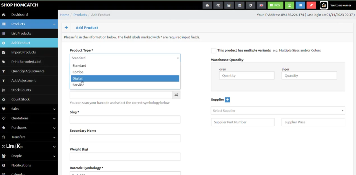Click the Homcatch user avatar logo
This screenshot has height=175, width=356.
pyautogui.click(x=324, y=5)
